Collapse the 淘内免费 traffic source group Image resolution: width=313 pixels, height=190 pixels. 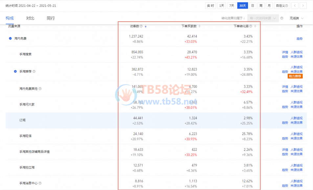coord(11,38)
